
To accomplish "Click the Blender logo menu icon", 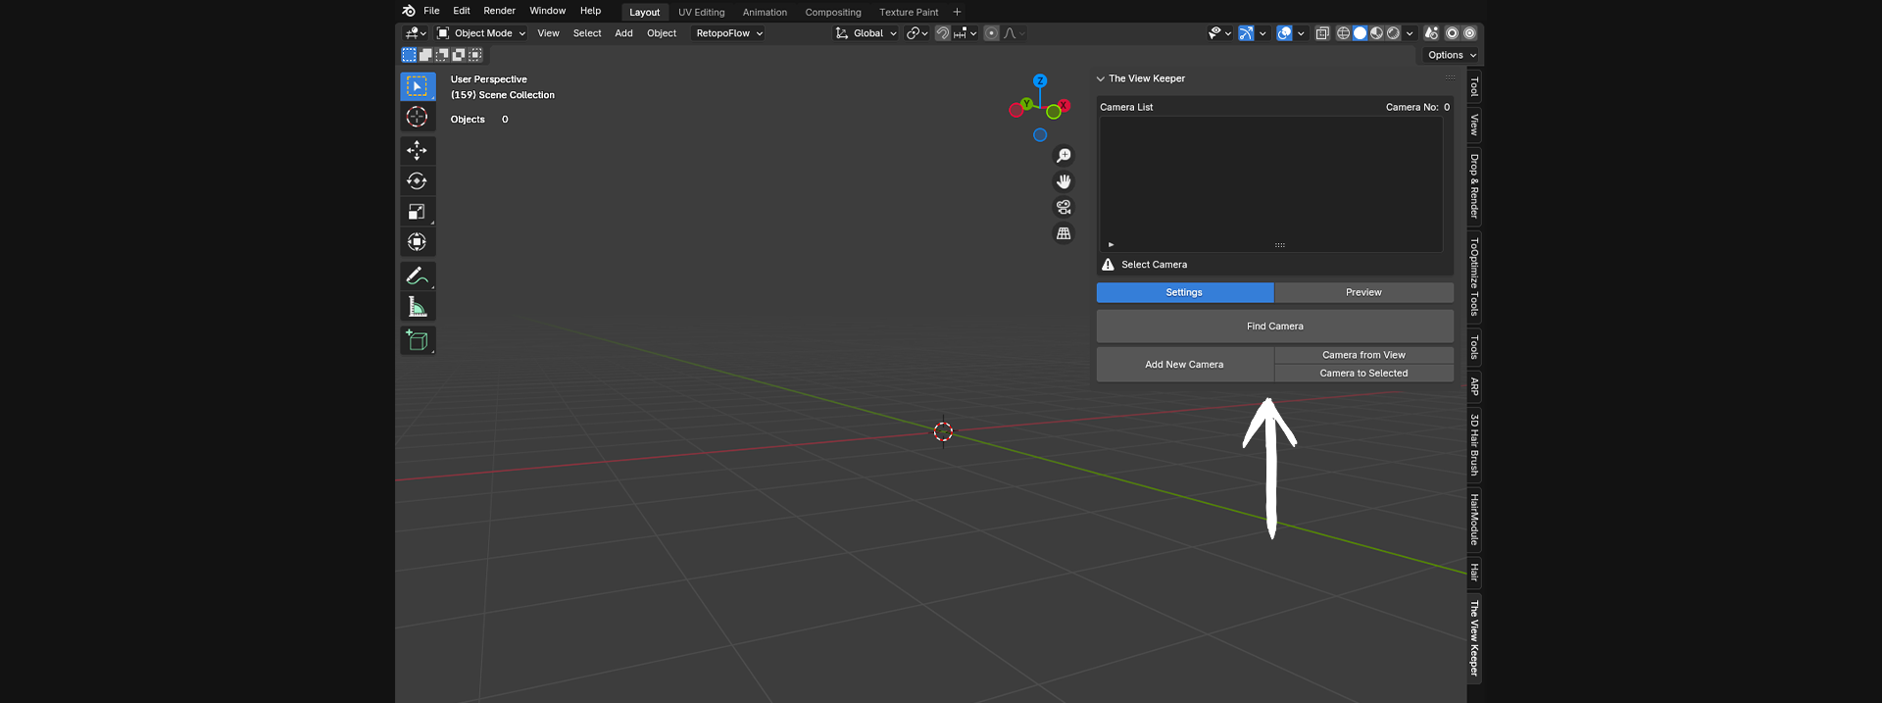I will tap(409, 11).
